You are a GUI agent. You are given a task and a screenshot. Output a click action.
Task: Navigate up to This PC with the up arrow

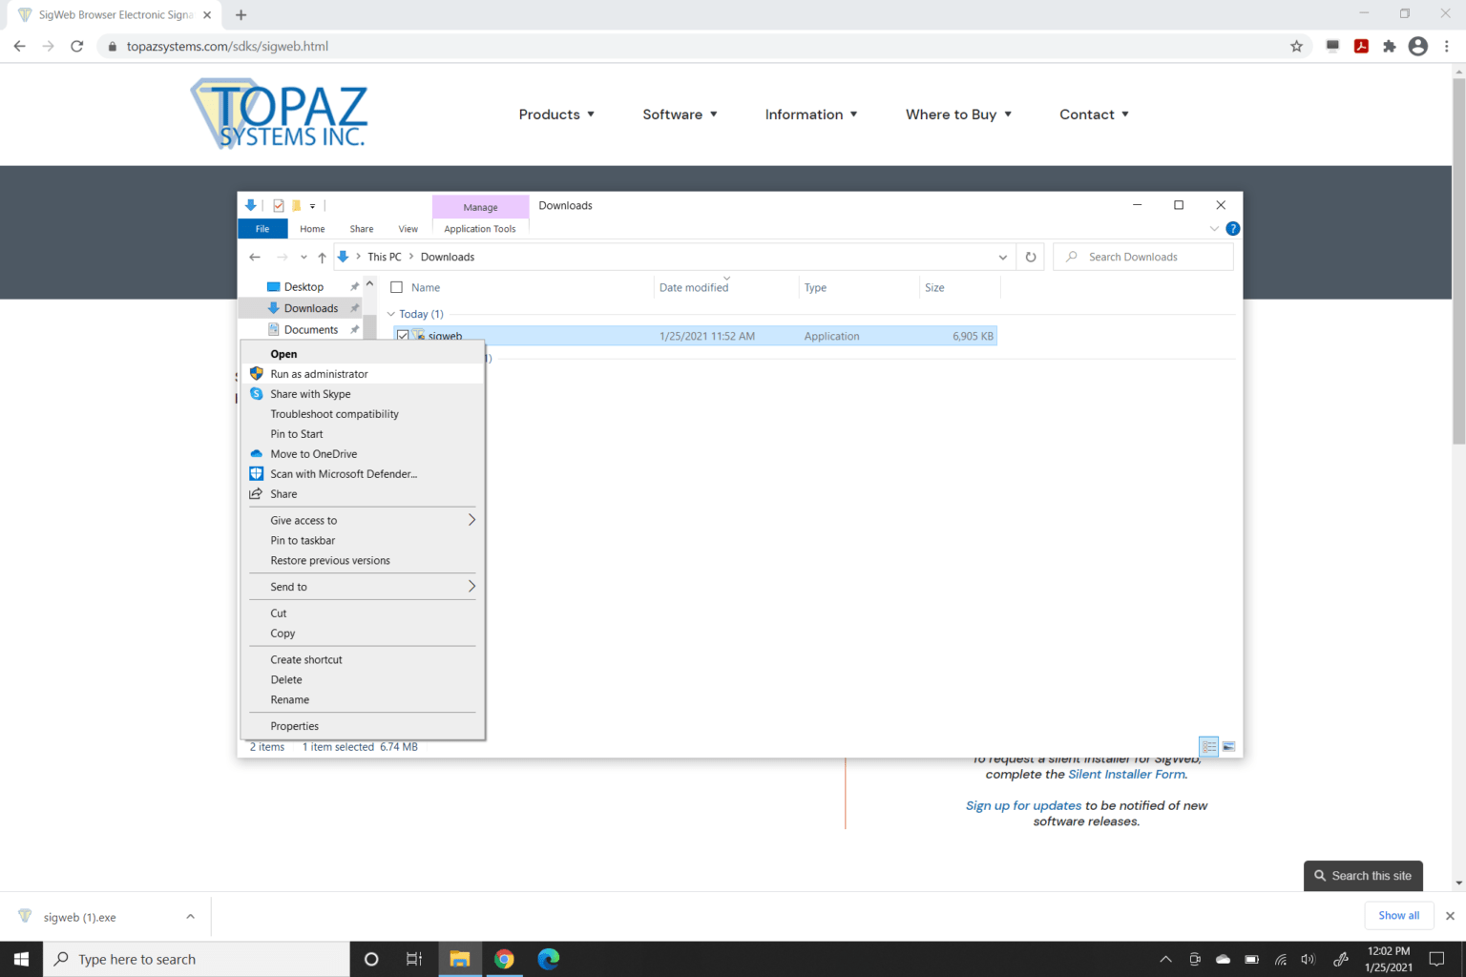pos(322,256)
